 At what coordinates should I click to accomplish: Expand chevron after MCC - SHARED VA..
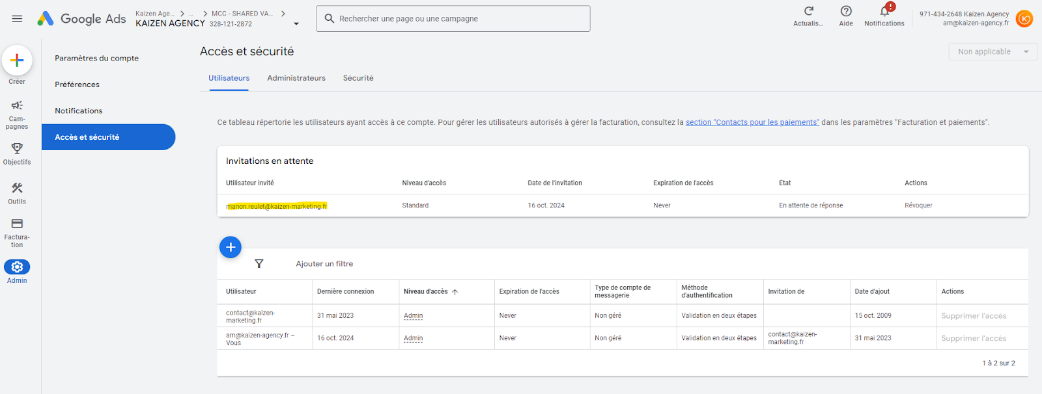[283, 14]
